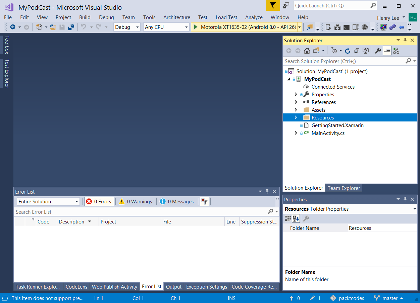420x303 pixels.
Task: Open the Android Device Manager toolbar icon
Action: [x=328, y=27]
